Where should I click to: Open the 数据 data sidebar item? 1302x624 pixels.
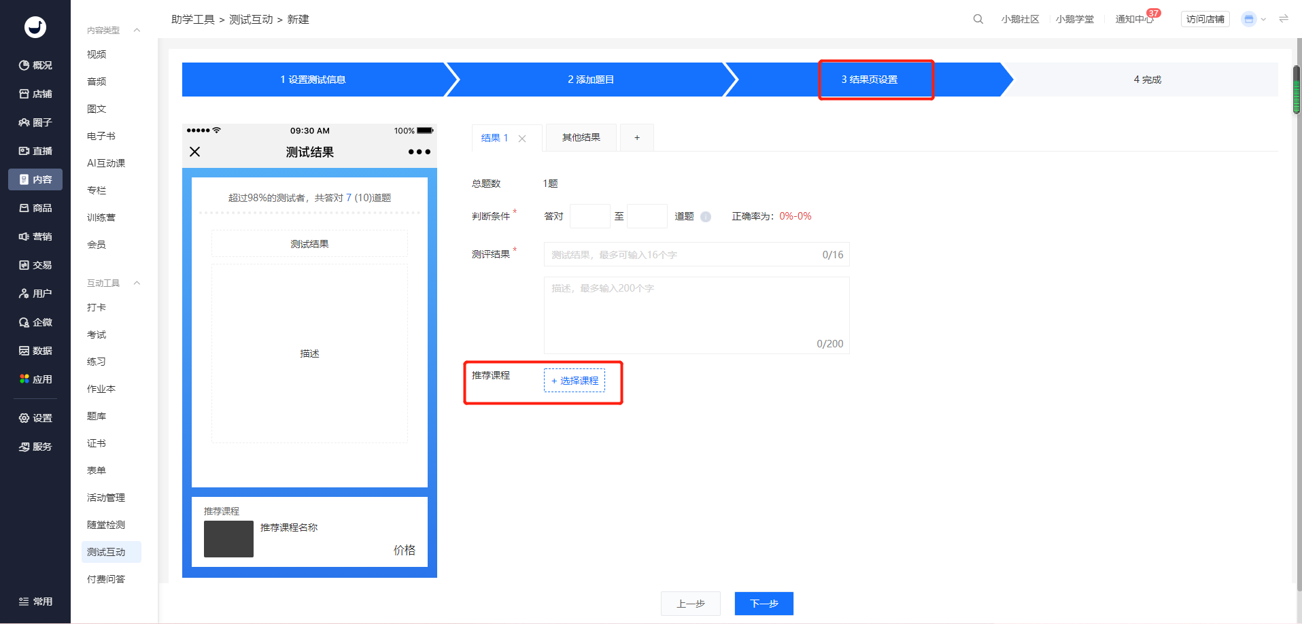[x=35, y=351]
